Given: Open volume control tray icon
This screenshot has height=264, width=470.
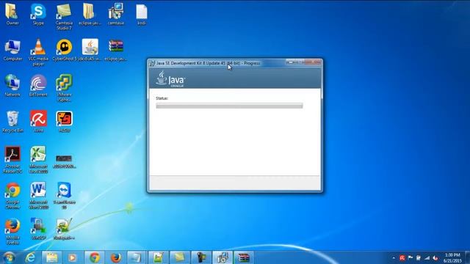Looking at the screenshot, I should coord(435,257).
